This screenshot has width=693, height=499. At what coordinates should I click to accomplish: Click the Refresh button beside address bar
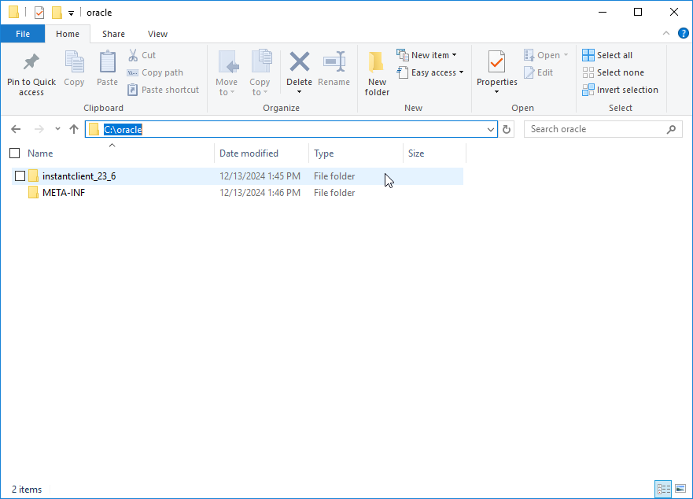(x=507, y=129)
